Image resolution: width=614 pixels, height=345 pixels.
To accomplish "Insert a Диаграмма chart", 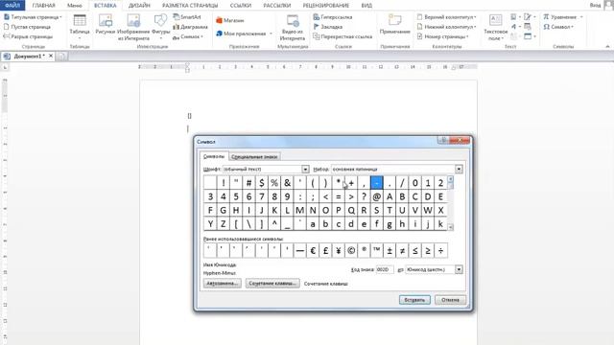I will click(190, 27).
